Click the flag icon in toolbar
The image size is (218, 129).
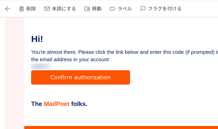coord(143,9)
